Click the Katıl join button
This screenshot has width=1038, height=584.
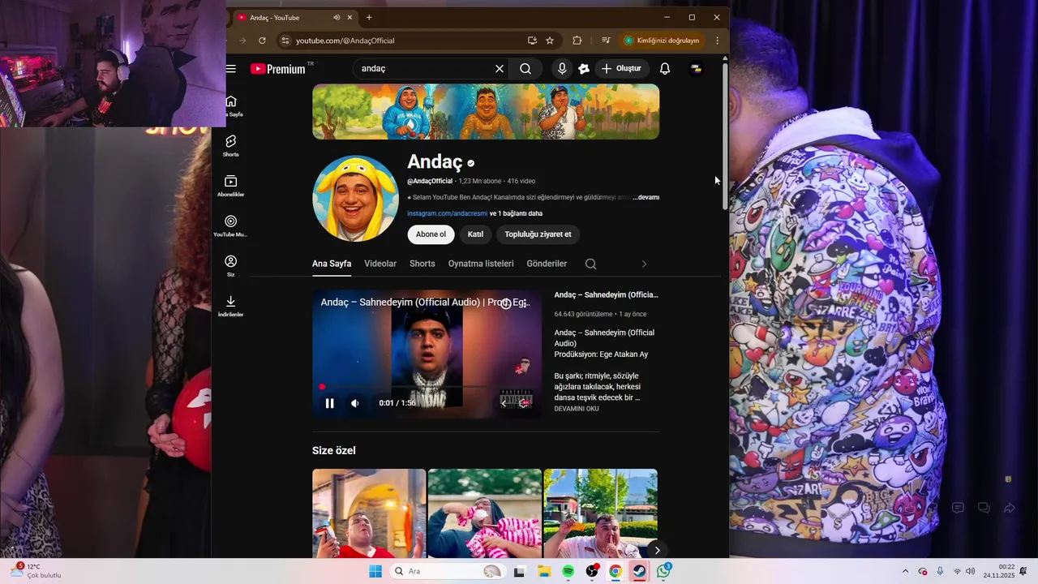pos(475,234)
